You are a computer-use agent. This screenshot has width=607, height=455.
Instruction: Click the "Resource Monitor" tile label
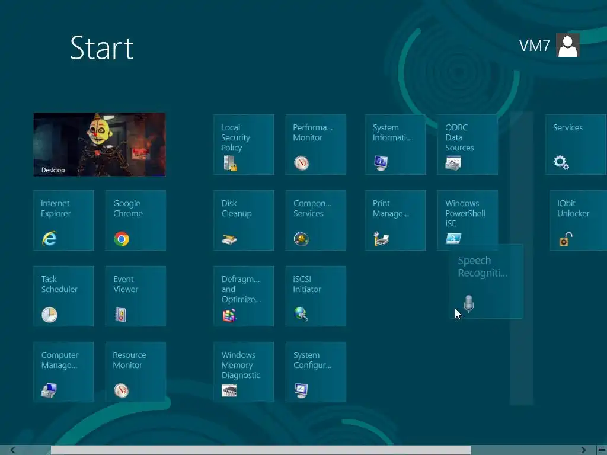pos(129,360)
